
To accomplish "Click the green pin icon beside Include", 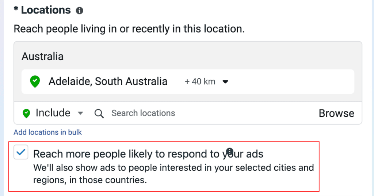I will (26, 113).
